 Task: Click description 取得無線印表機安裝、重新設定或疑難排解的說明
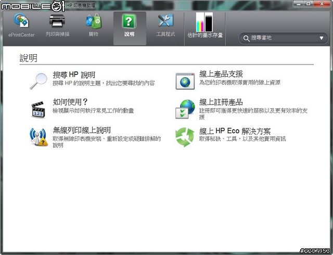[107, 142]
